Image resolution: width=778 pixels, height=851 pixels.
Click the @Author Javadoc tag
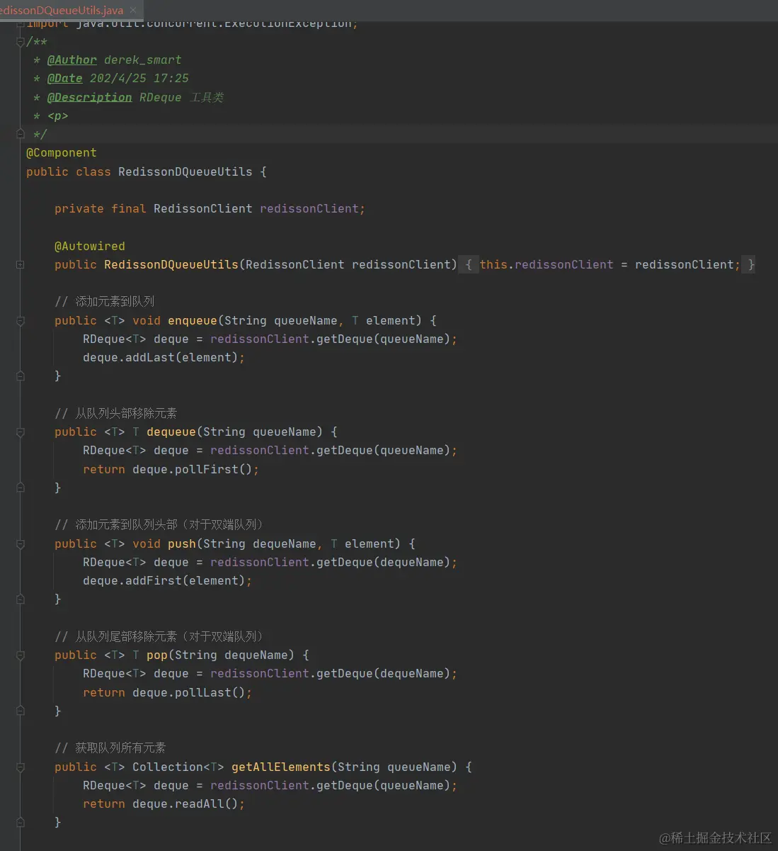(72, 60)
